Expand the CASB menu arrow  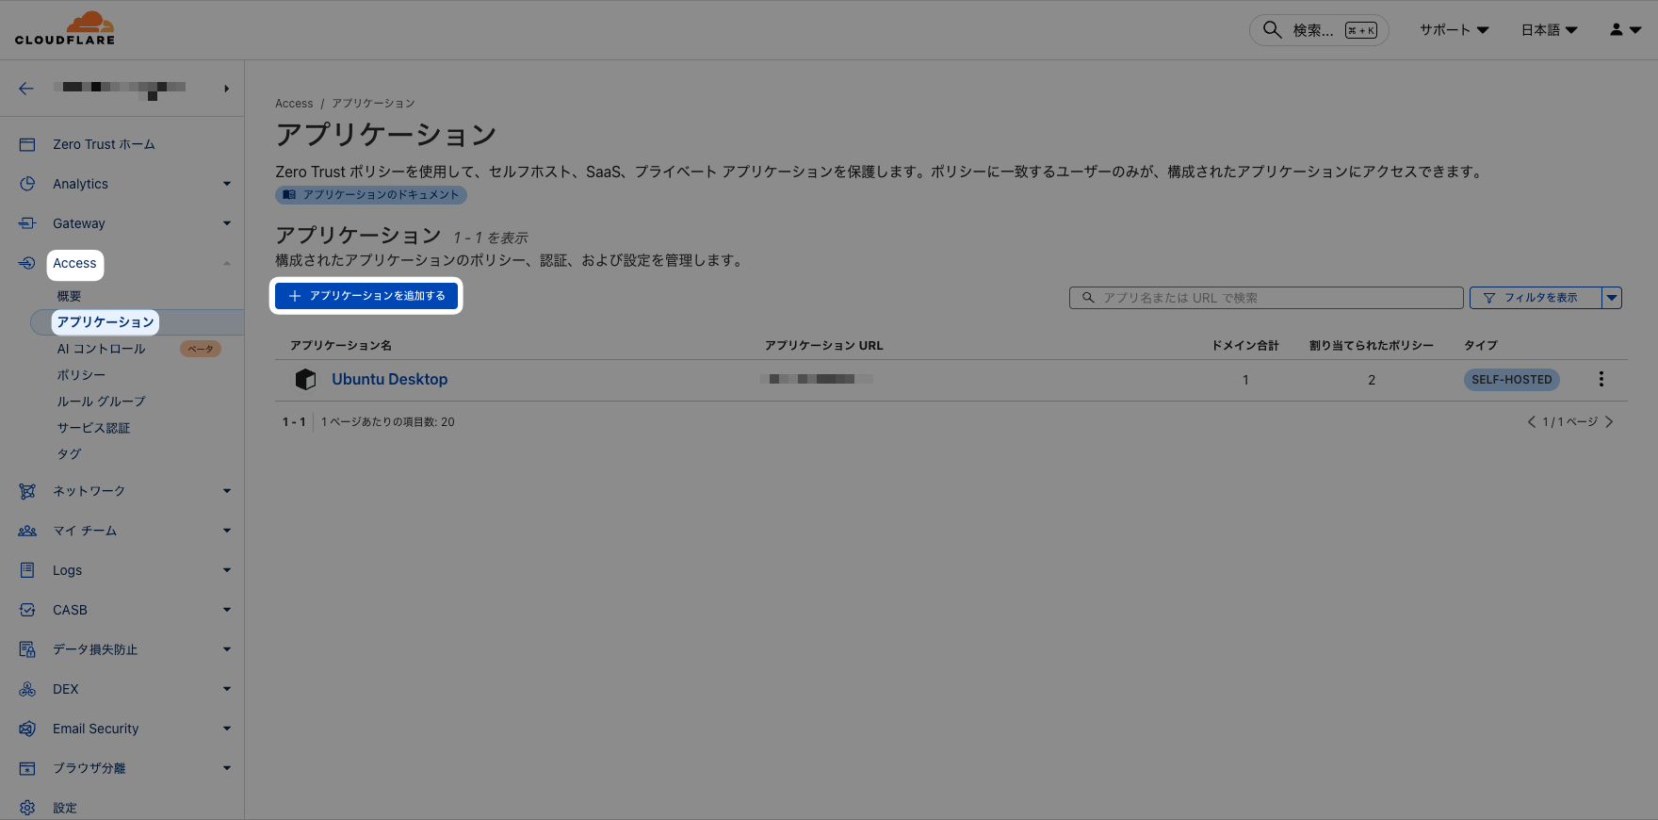click(227, 610)
